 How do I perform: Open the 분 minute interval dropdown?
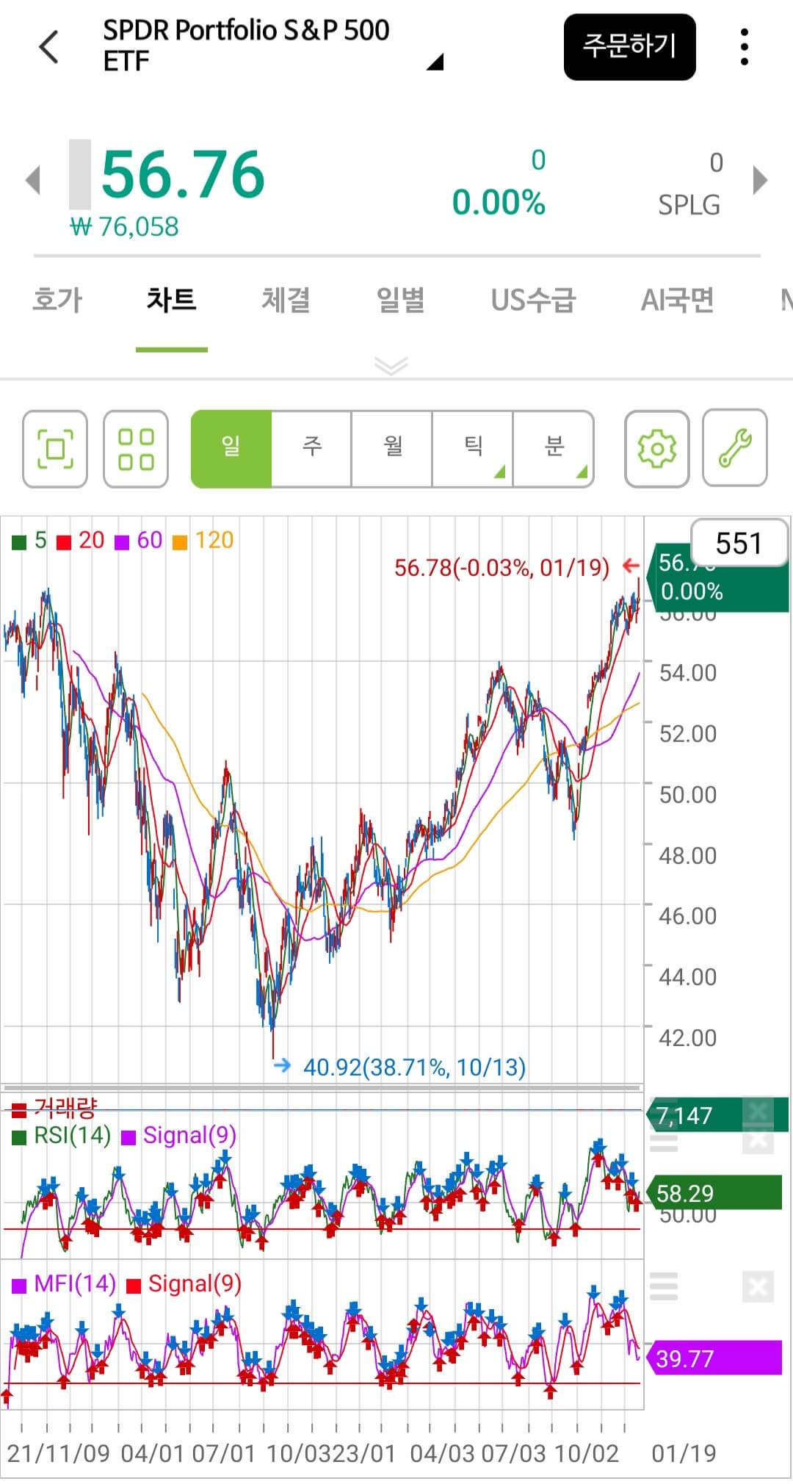click(x=554, y=449)
